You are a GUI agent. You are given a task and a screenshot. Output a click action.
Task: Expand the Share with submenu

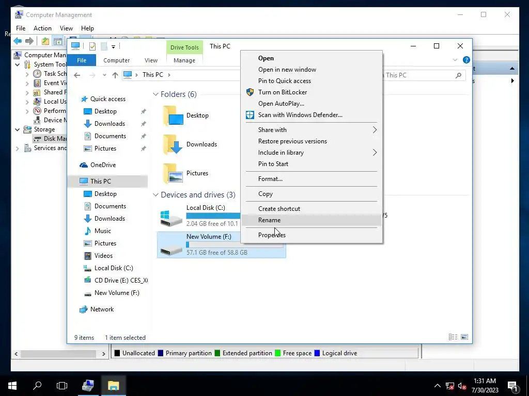(311, 130)
